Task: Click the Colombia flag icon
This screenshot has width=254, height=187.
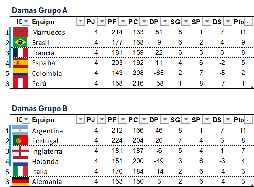Action: coord(20,73)
